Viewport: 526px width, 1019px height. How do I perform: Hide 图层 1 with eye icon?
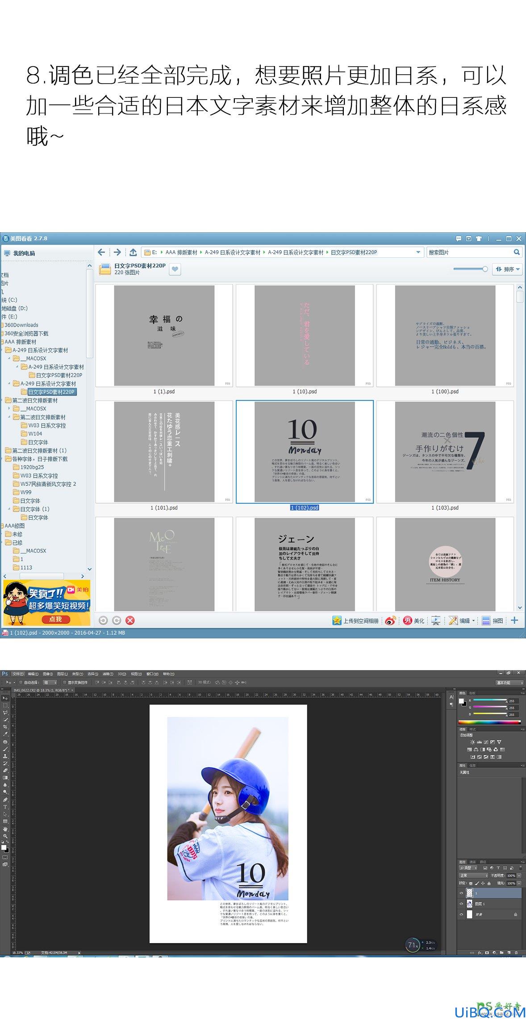click(x=461, y=904)
